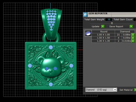Image resolution: width=136 pixels, height=102 pixels.
Task: Click the Total Gem Weight label
Action: point(94,20)
